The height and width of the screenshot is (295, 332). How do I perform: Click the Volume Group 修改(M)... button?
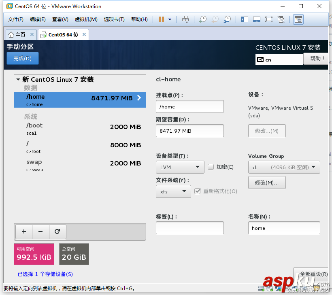267,183
